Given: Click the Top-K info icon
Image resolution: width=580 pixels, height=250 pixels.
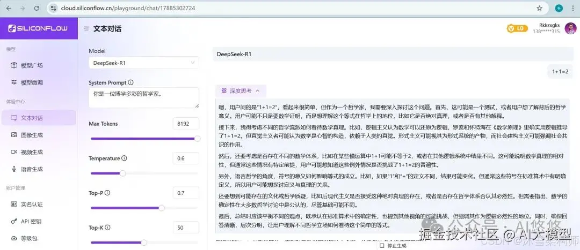Looking at the screenshot, I should tap(108, 228).
